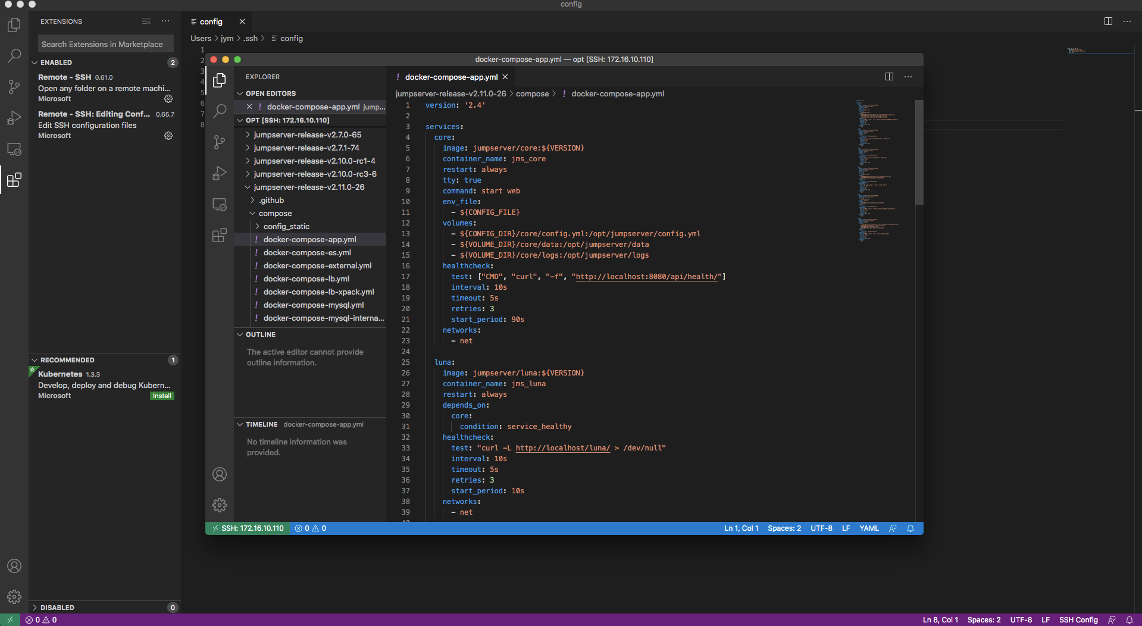
Task: Open the Run and Debug view
Action: pyautogui.click(x=14, y=118)
